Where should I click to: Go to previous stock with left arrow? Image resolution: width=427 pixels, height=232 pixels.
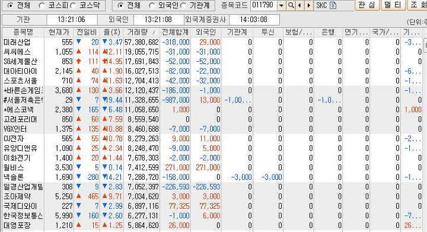[300, 5]
